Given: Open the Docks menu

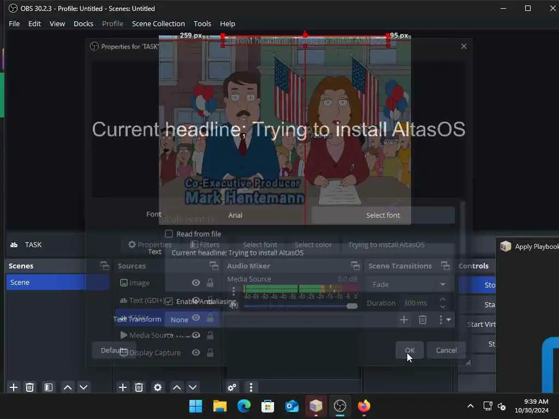Looking at the screenshot, I should (84, 23).
